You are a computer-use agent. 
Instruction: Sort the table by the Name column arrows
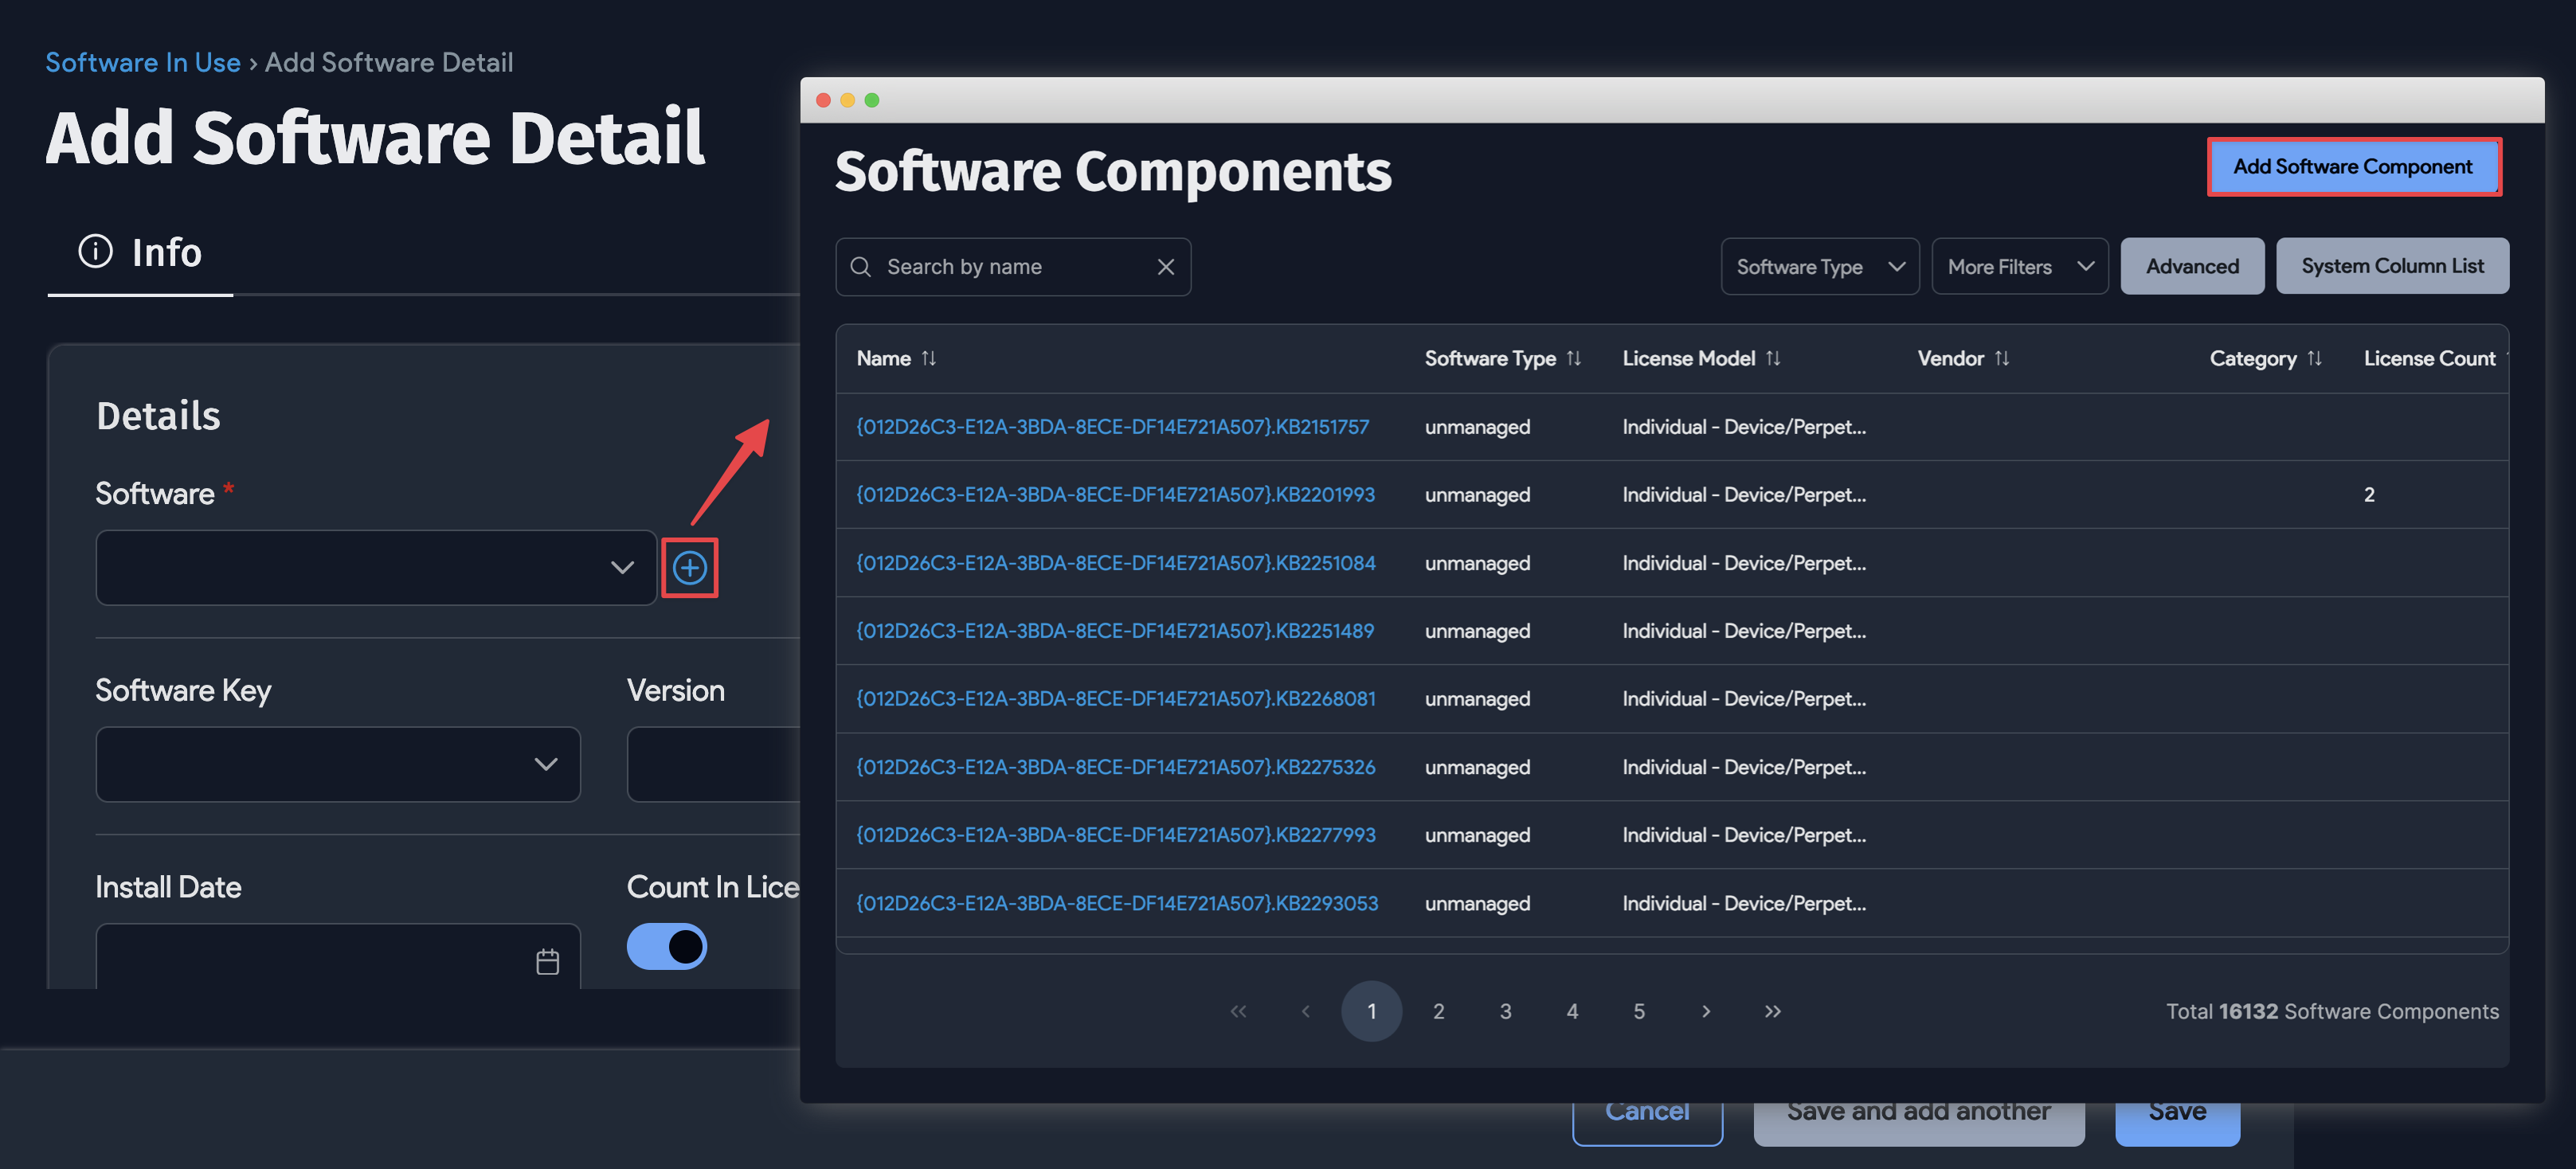click(929, 358)
